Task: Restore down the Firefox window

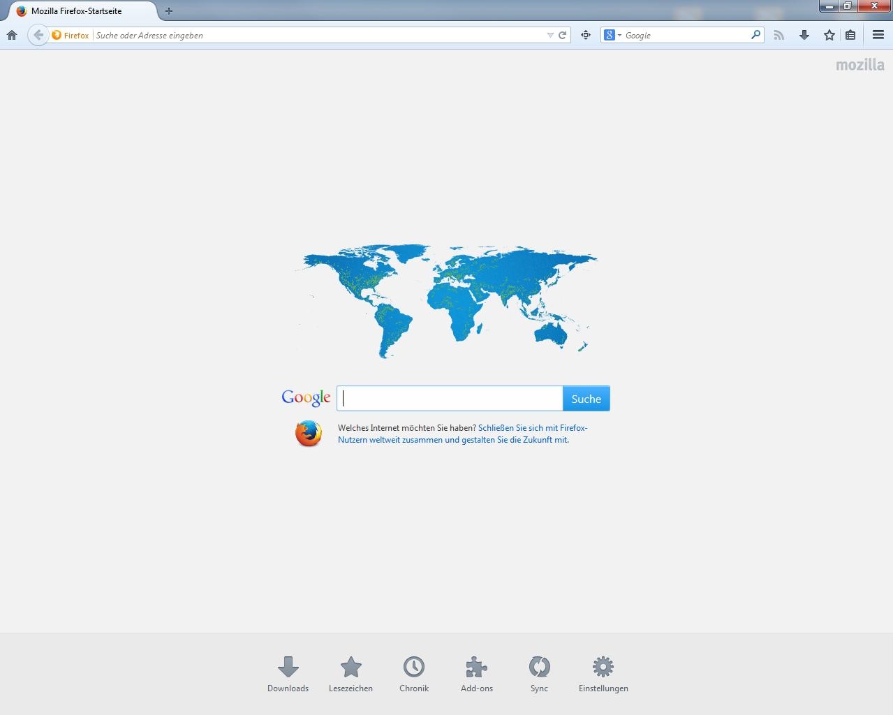Action: pos(848,6)
